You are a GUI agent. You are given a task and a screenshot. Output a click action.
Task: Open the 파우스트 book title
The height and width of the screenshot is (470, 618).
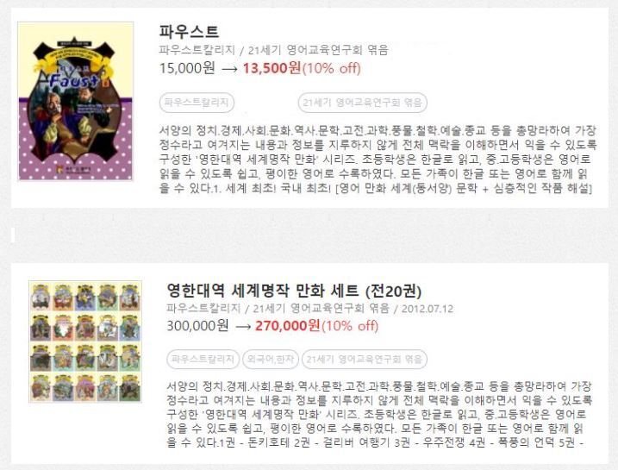189,32
